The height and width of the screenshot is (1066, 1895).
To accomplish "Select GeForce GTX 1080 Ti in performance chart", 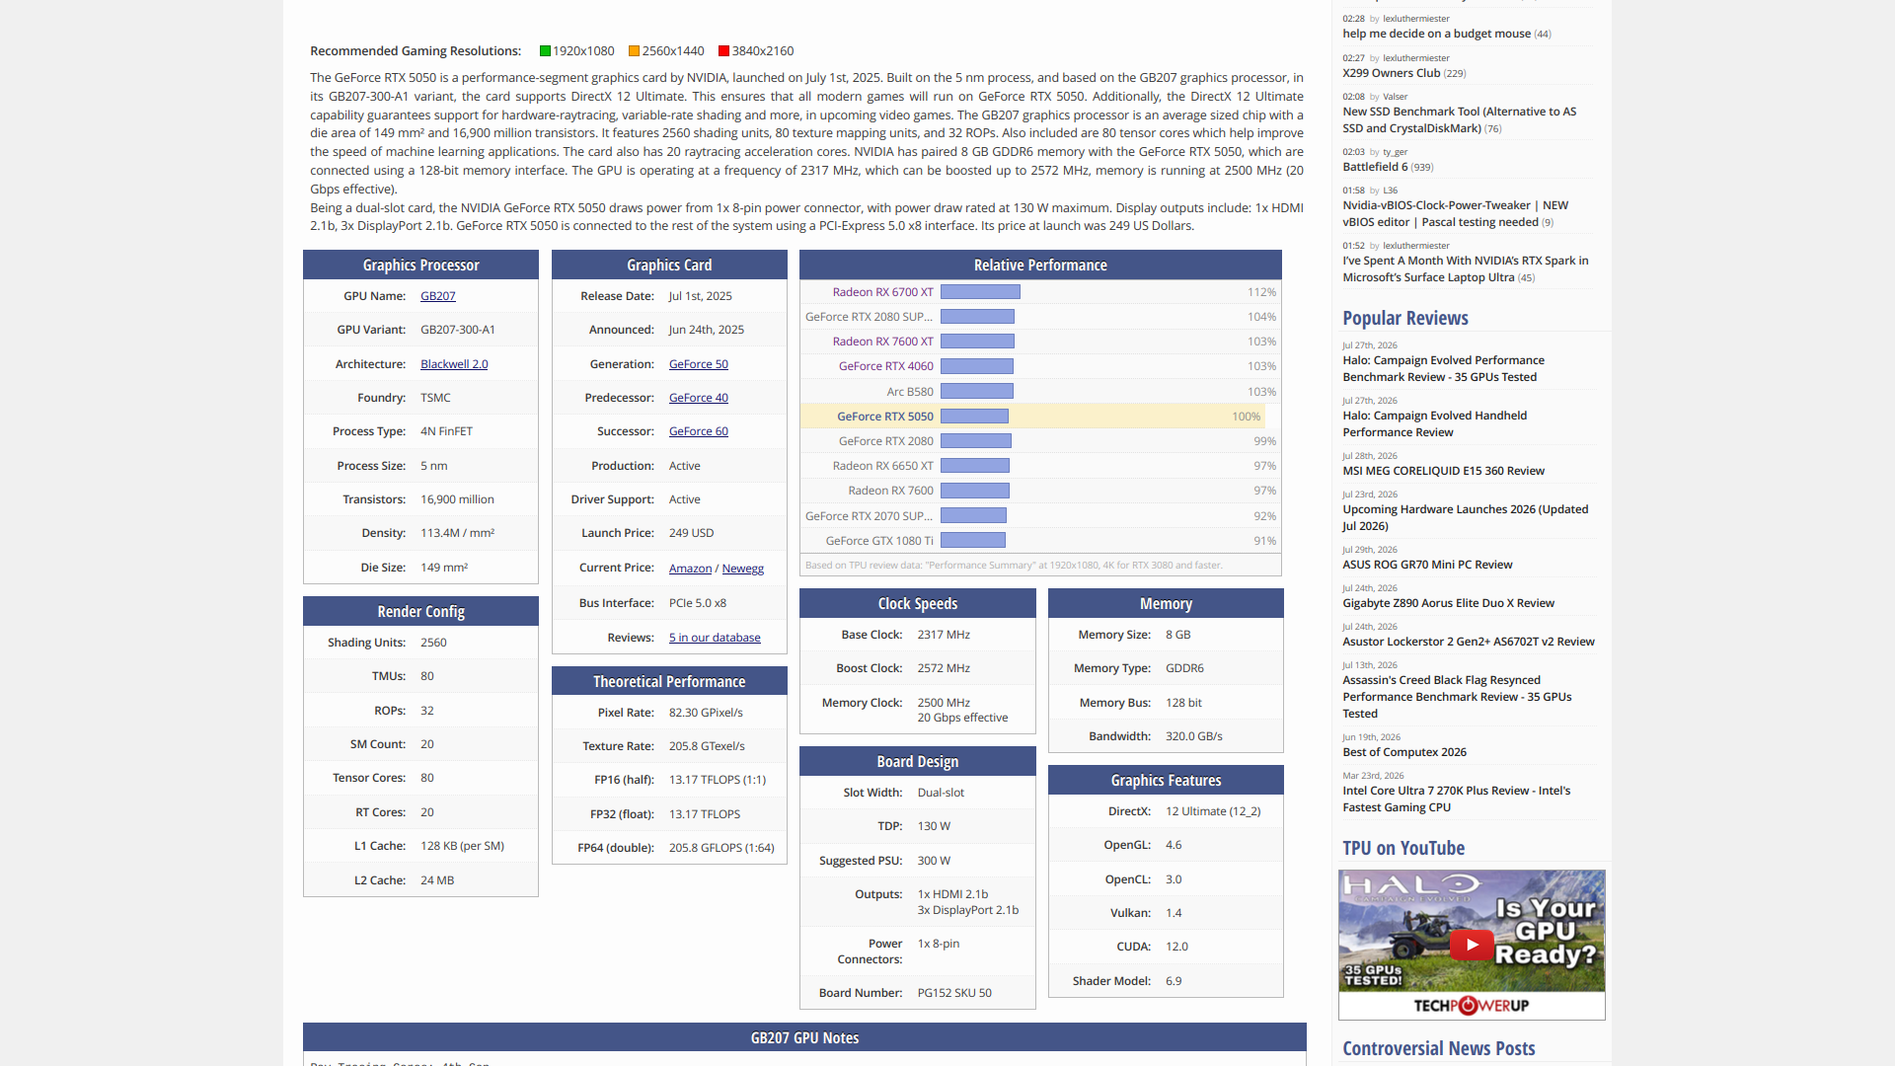I will [x=879, y=541].
